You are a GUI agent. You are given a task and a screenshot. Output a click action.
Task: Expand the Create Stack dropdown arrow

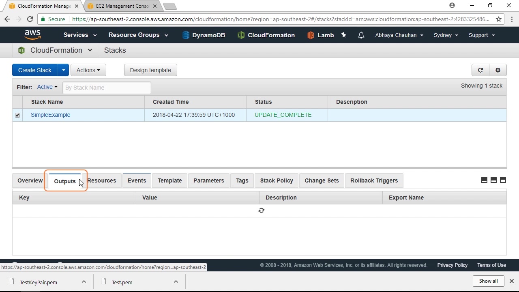coord(63,70)
